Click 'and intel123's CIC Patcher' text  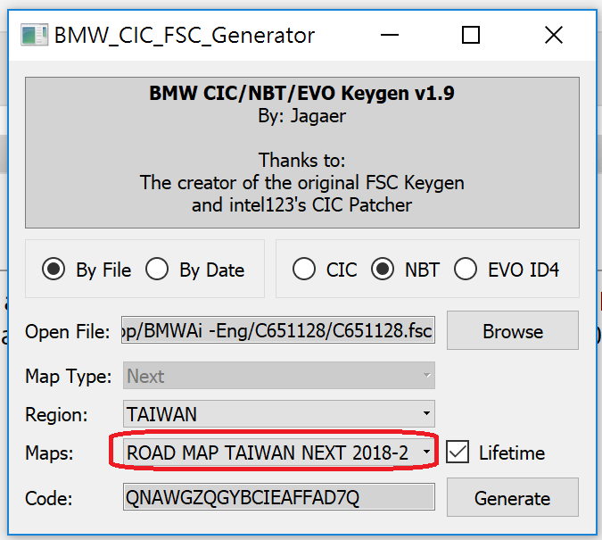click(x=301, y=205)
